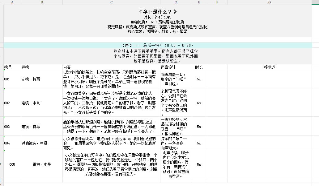This screenshot has width=319, height=186.
Task: Select the 6s duration cell of row 002
Action: [x=199, y=103]
